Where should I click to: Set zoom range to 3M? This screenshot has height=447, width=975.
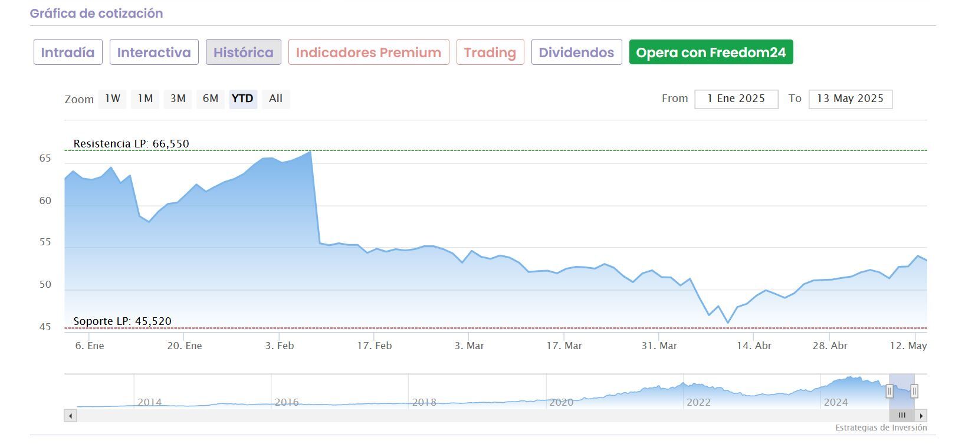click(178, 98)
